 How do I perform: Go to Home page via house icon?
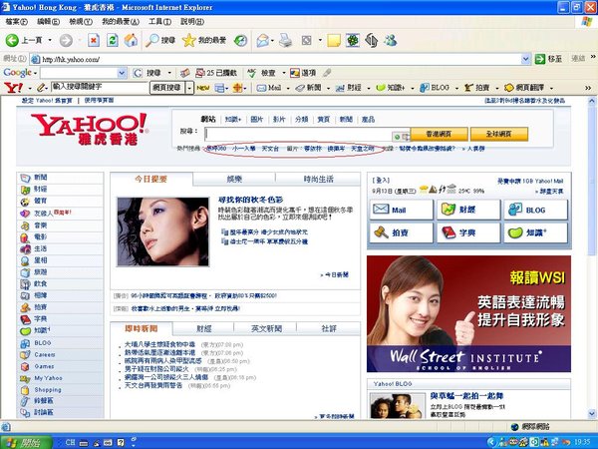131,40
